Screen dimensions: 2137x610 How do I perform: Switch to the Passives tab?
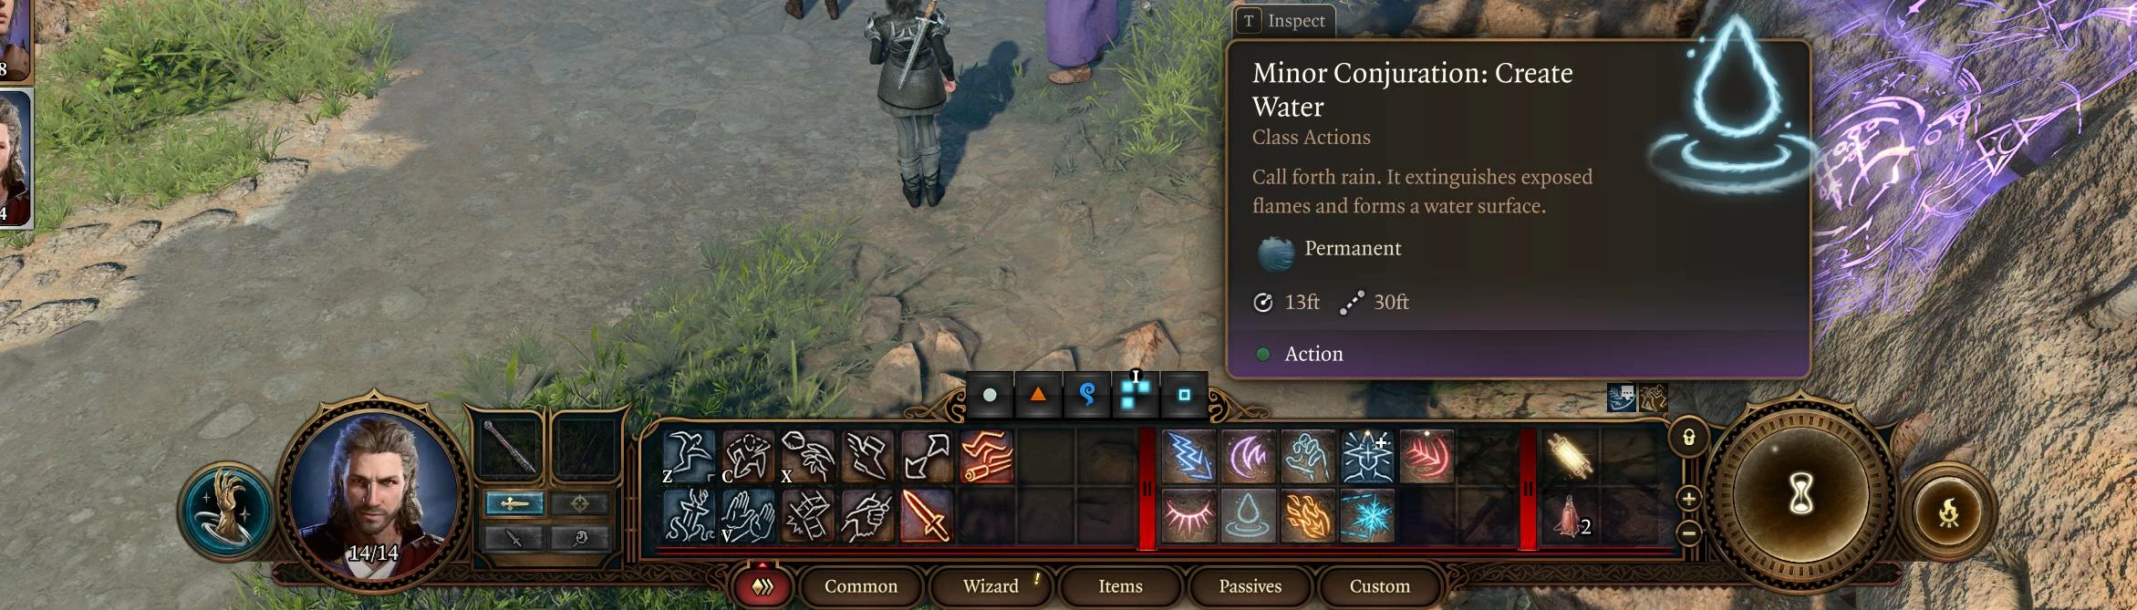pyautogui.click(x=1250, y=586)
